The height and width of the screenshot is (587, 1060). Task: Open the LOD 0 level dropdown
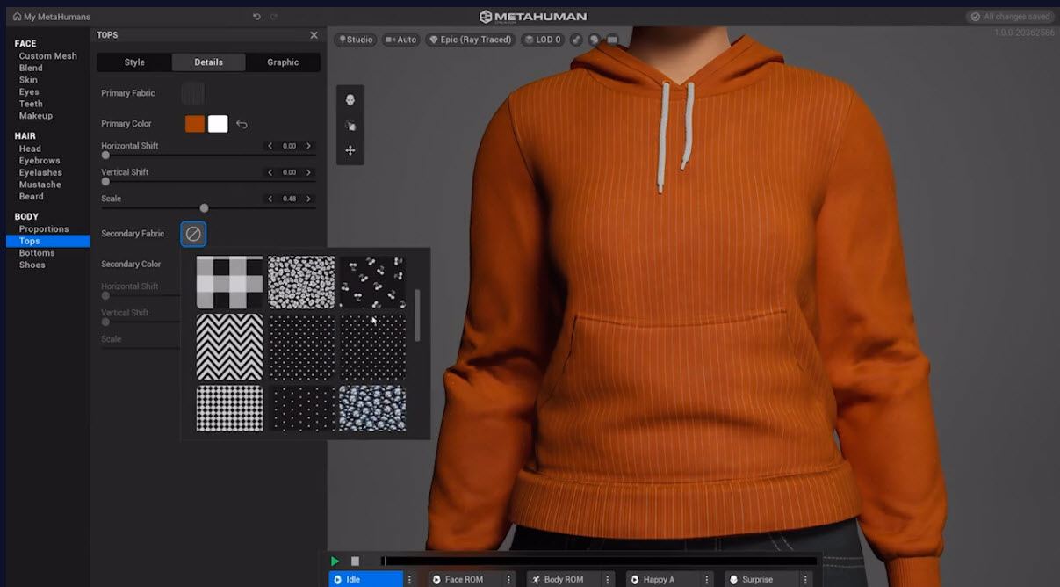pos(541,40)
